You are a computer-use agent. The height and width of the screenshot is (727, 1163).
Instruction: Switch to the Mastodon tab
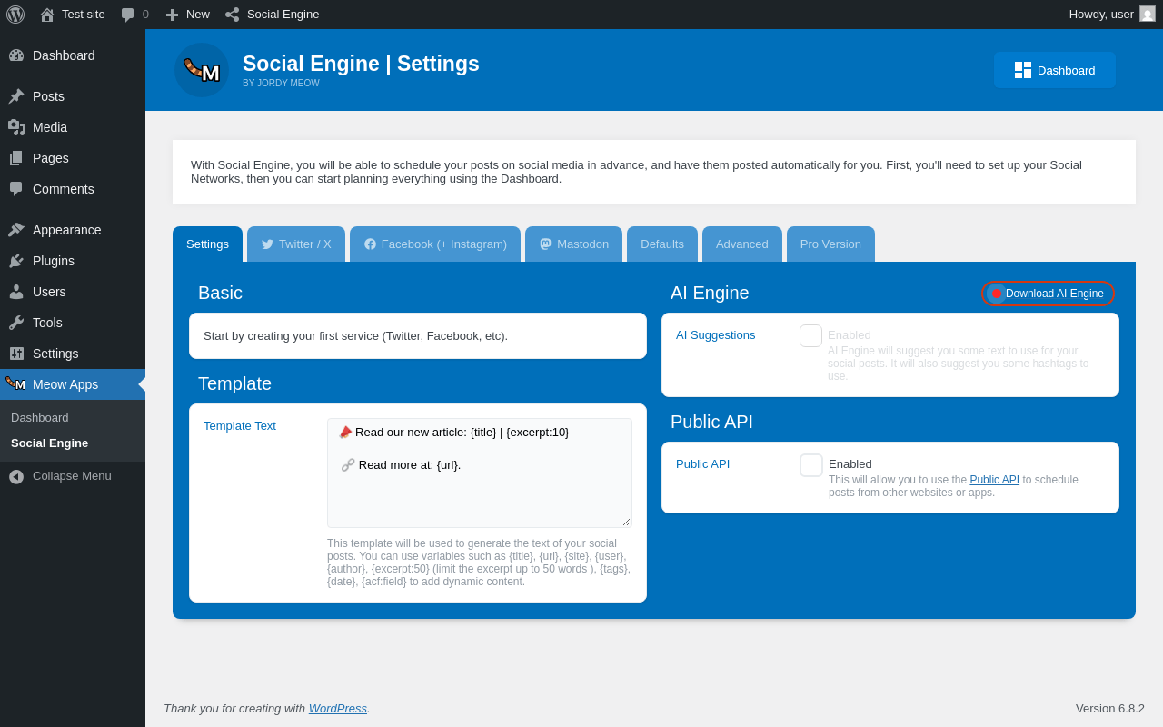point(574,244)
